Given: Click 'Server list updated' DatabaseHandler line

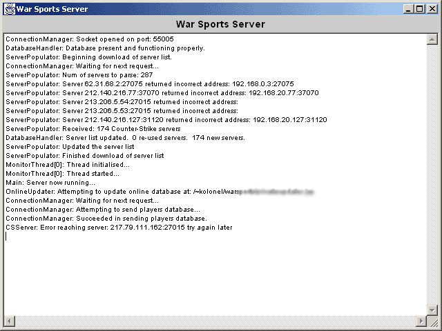Looking at the screenshot, I should (x=125, y=138).
